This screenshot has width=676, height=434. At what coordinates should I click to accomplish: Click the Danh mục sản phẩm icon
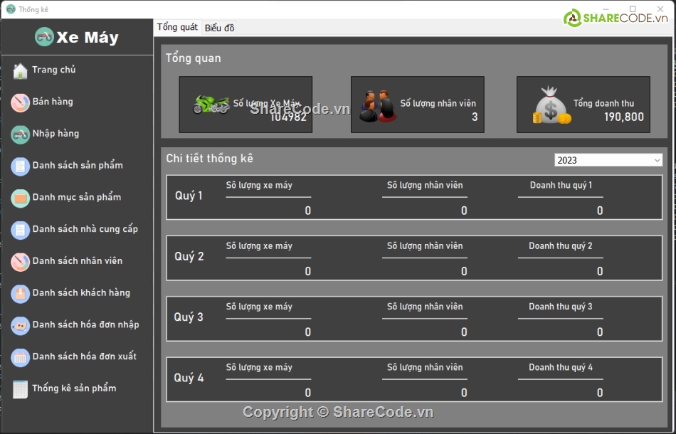pos(20,198)
